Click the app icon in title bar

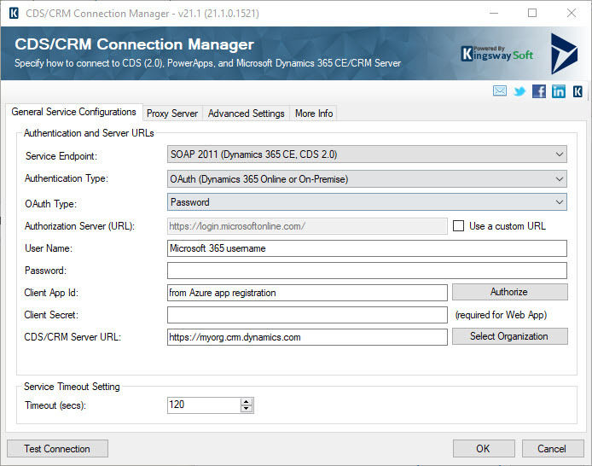click(x=14, y=13)
